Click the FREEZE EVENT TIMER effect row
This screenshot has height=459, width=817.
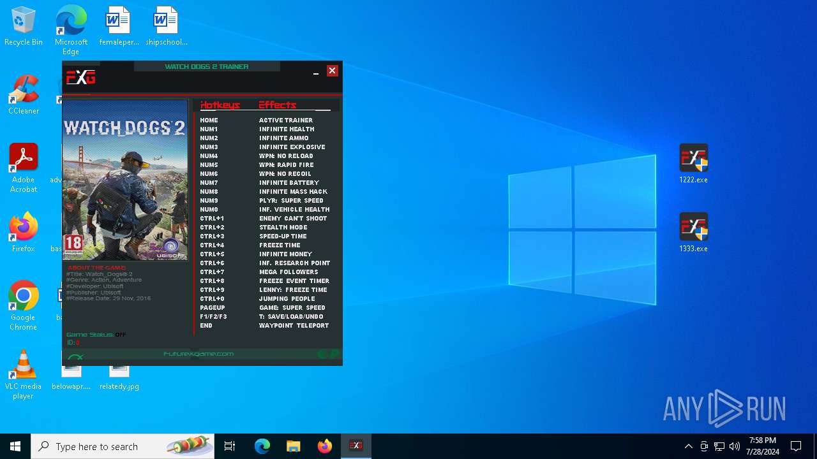click(x=294, y=280)
